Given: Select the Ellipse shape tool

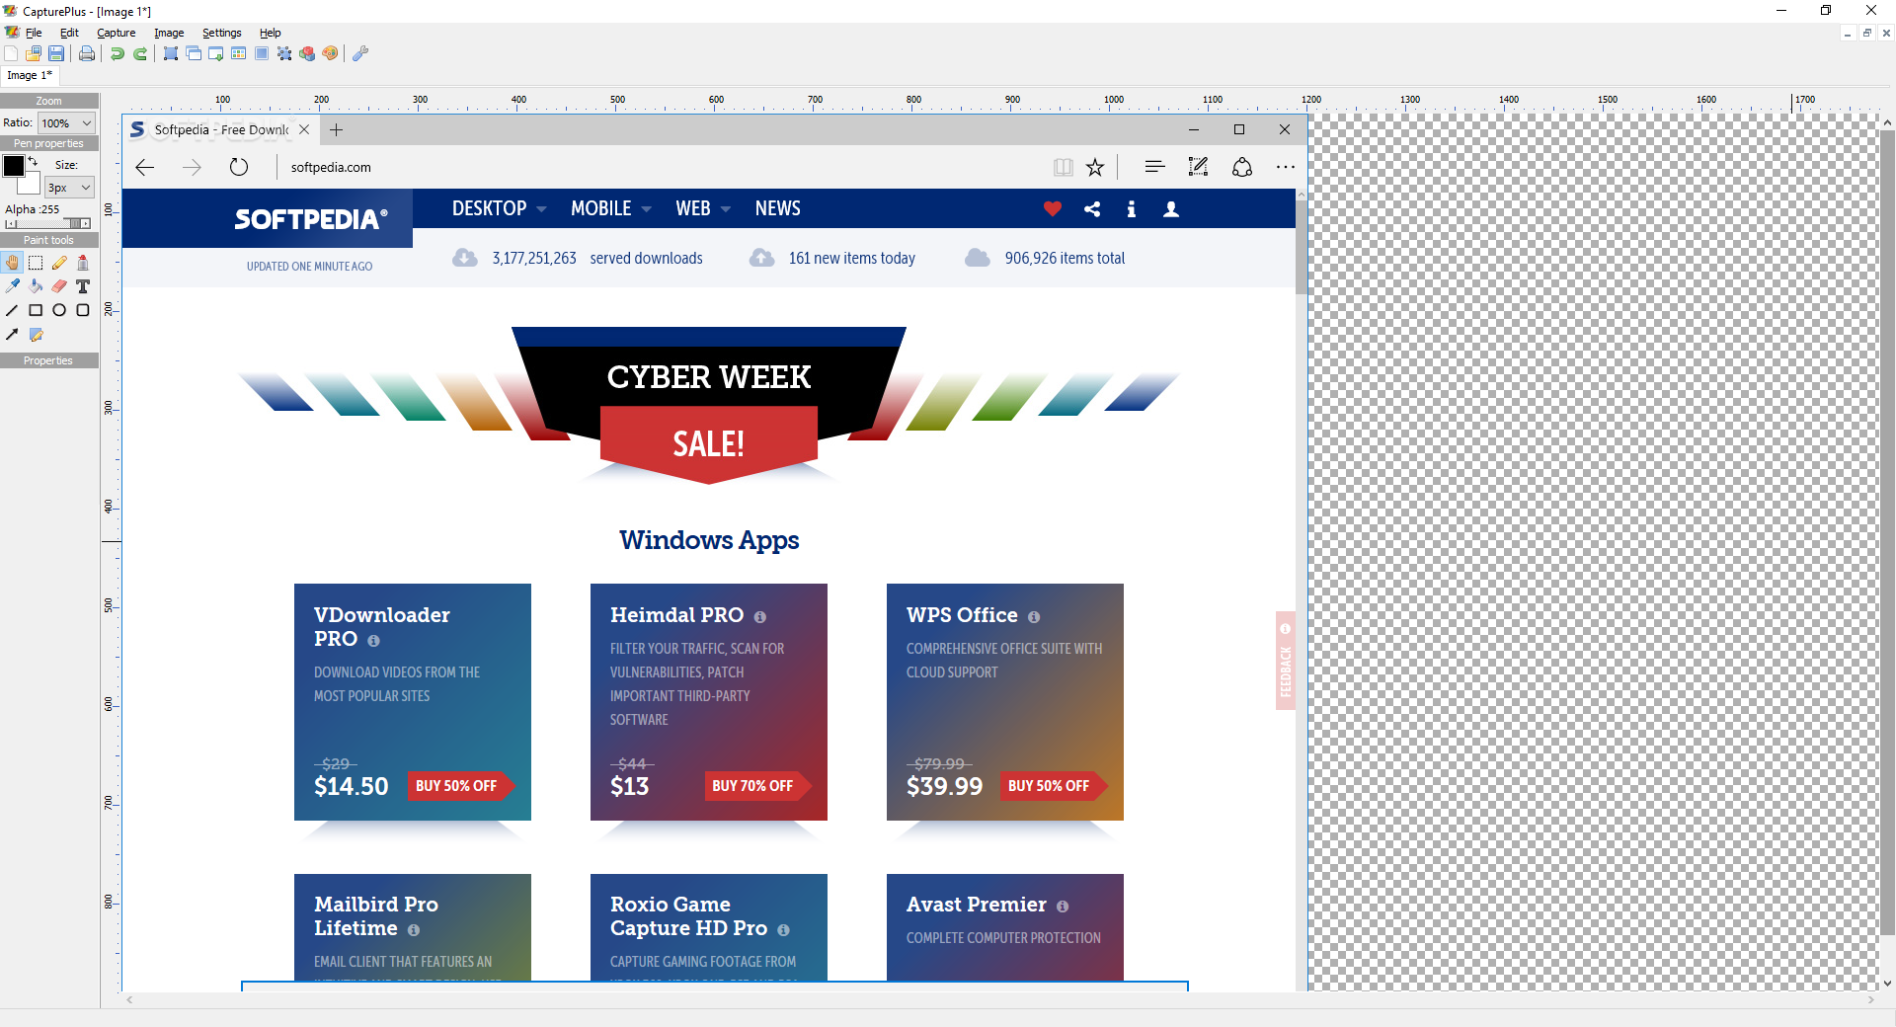Looking at the screenshot, I should (x=59, y=310).
